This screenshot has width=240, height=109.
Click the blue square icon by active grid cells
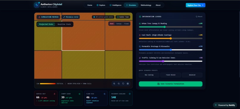coord(94,17)
